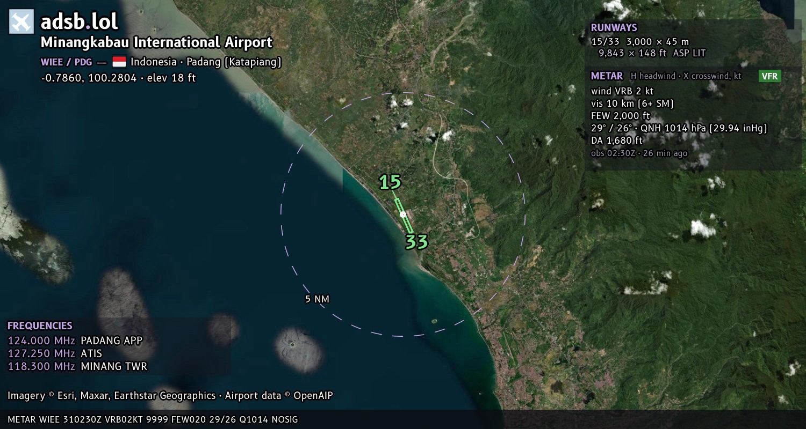Click the Esri, Maxar imagery attribution text

pos(170,396)
